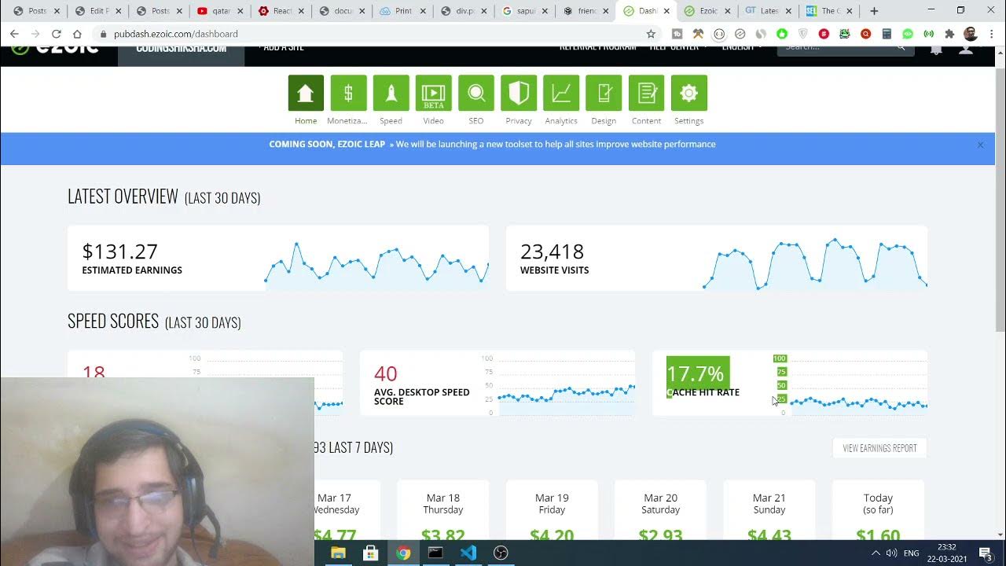This screenshot has height=566, width=1006.
Task: Reload the dashboard page
Action: coord(56,34)
